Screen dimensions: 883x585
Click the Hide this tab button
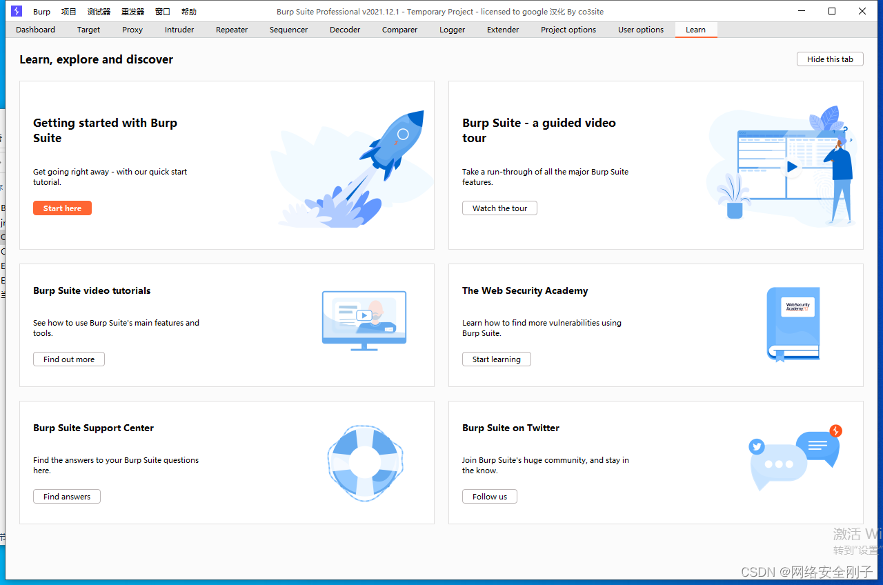830,59
